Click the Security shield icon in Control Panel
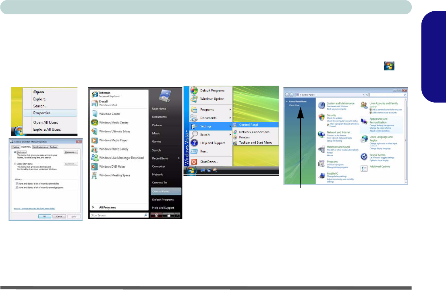The width and height of the screenshot is (446, 290). click(322, 117)
